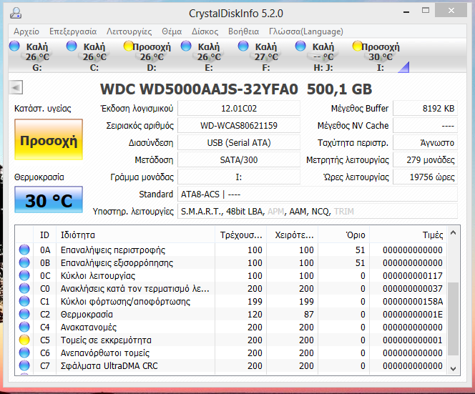Select the row Τομείς σε εκκρεμότητα
This screenshot has width=475, height=394.
point(232,340)
